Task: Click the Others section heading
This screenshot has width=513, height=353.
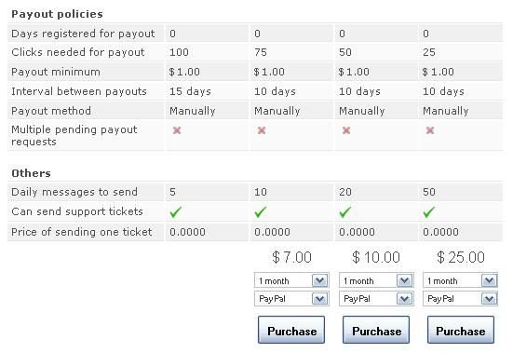Action: pos(31,173)
